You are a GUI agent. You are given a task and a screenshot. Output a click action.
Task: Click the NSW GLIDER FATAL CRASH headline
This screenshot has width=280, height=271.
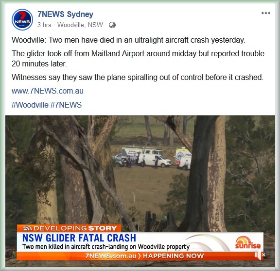(x=79, y=238)
